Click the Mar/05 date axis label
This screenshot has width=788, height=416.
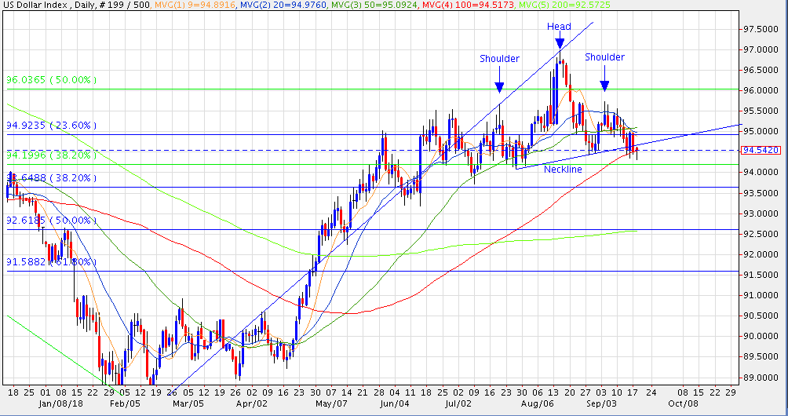[188, 403]
